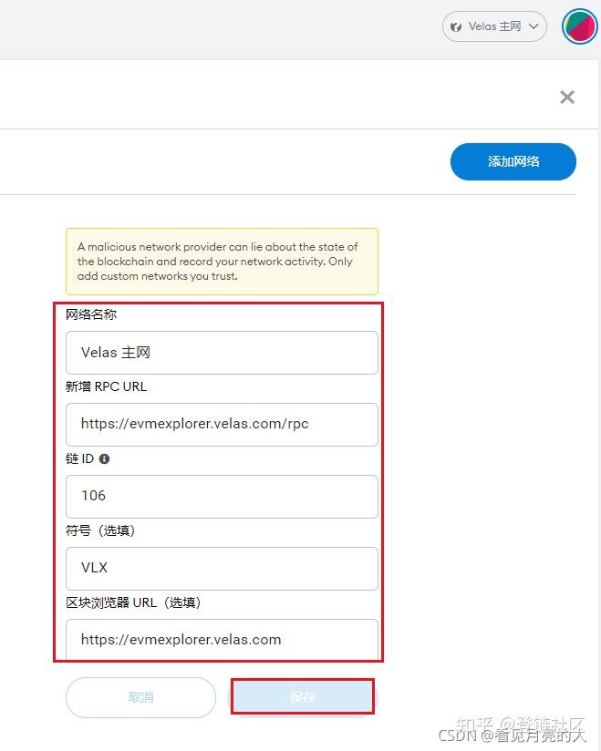Click the malicious network provider warning text
The width and height of the screenshot is (601, 751).
[218, 262]
